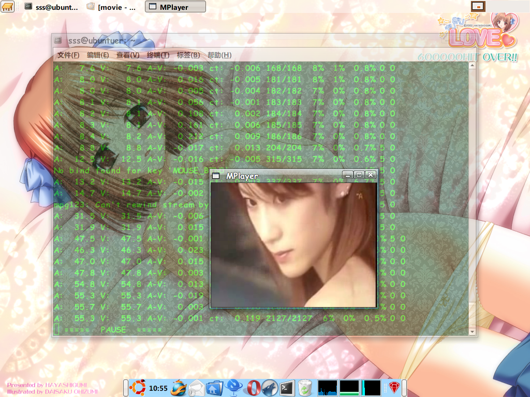The height and width of the screenshot is (397, 530).
Task: Switch to the [movie - ... taskbar entry
Action: (x=112, y=7)
